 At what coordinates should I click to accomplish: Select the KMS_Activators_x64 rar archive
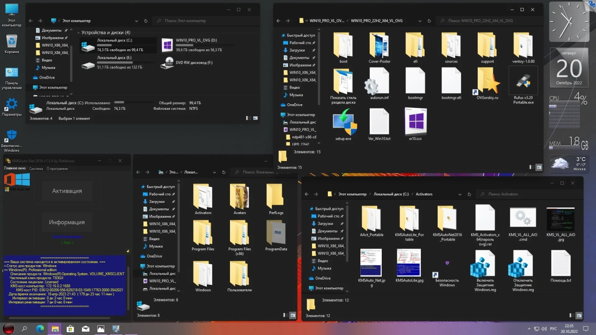pyautogui.click(x=485, y=226)
